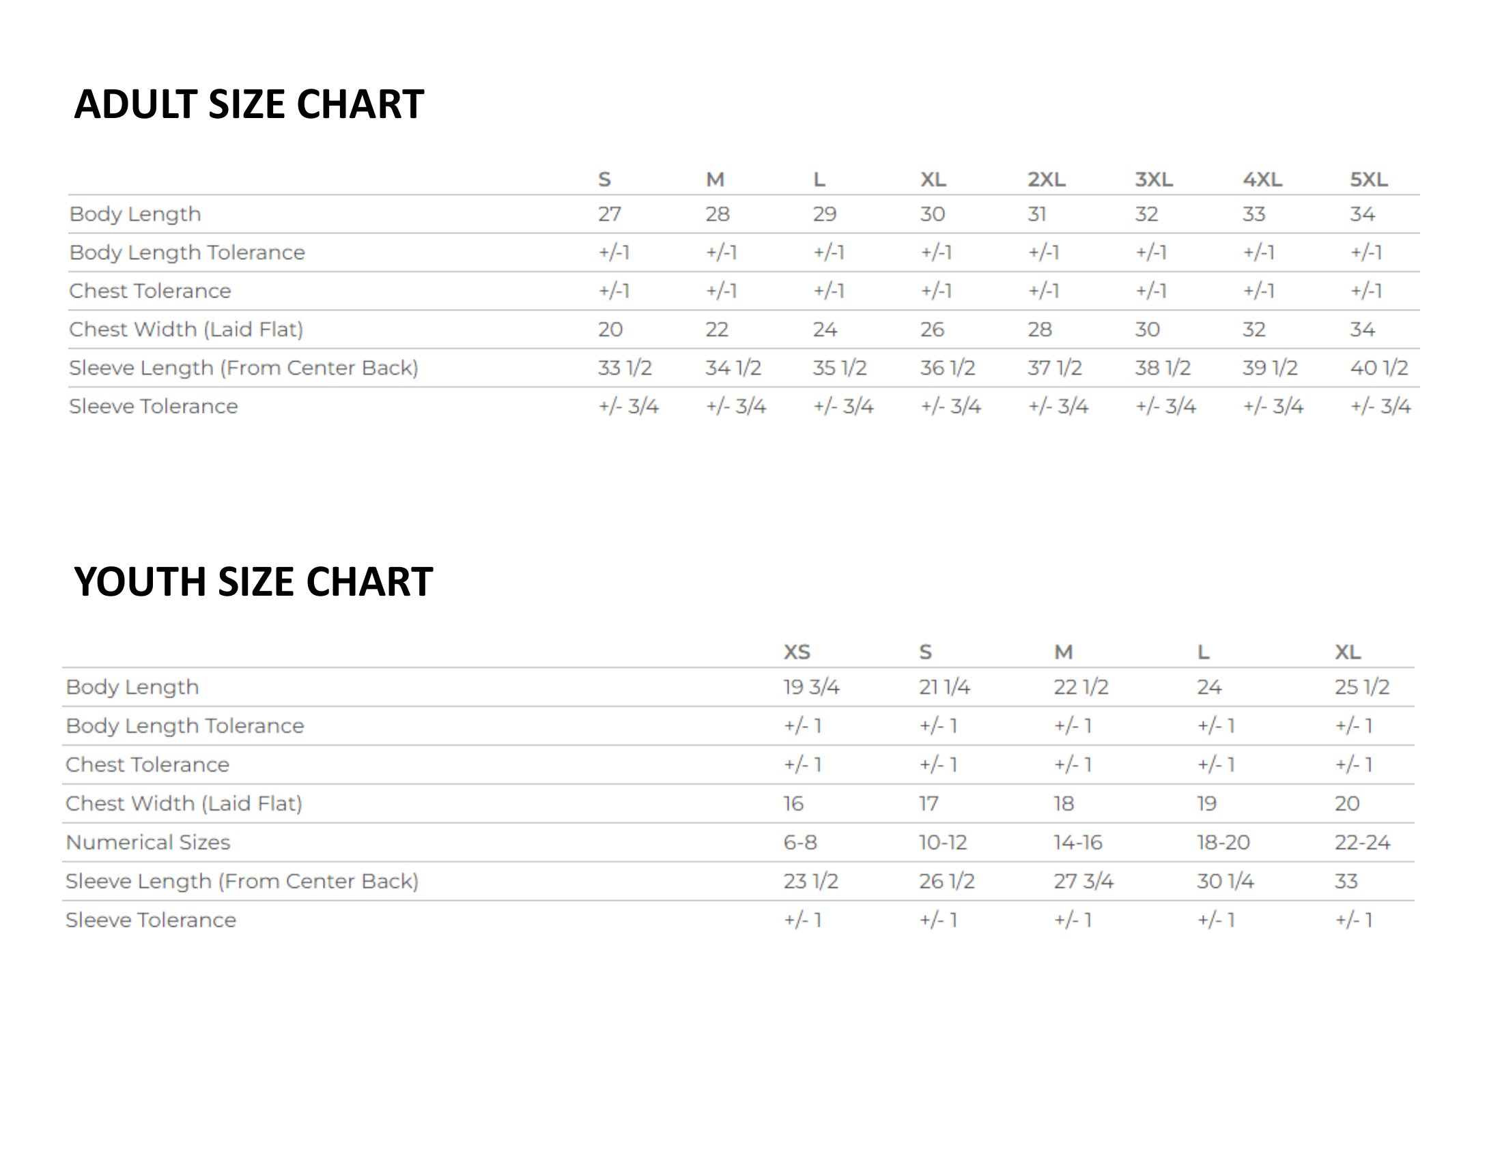Select adult Body Length Tolerance row label
This screenshot has height=1160, width=1502.
tap(187, 253)
